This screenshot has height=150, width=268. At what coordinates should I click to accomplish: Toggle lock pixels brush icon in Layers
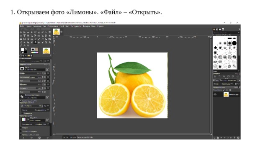pyautogui.click(x=224, y=90)
